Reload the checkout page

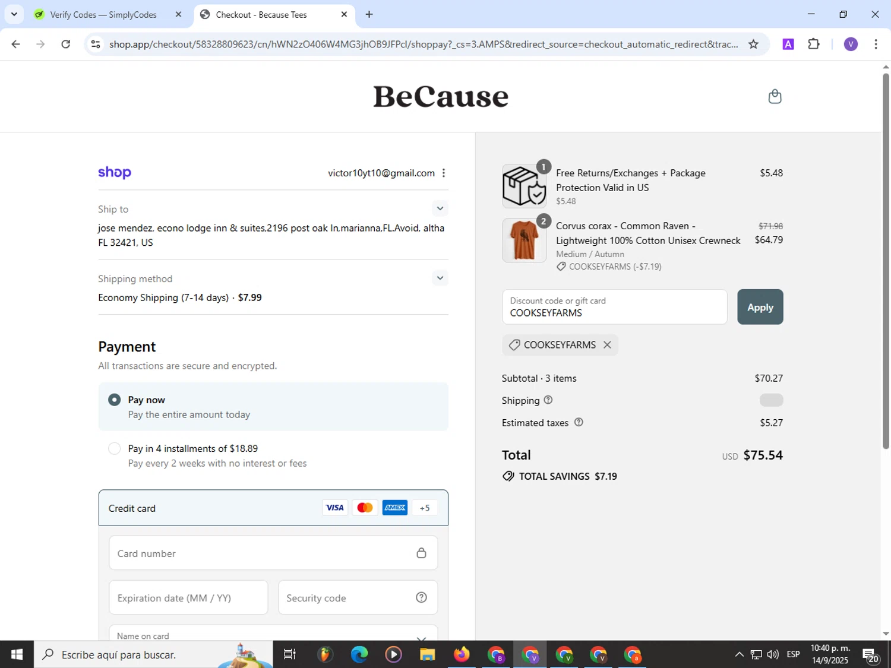point(66,44)
